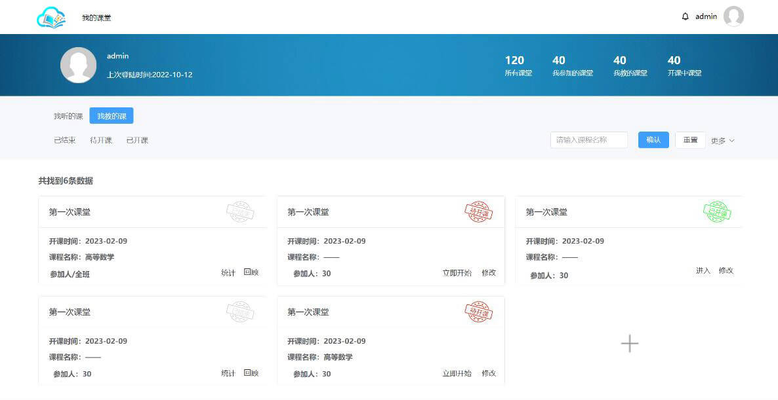Screen dimensions: 778x400
Task: Select the 待开课 status filter
Action: (x=101, y=140)
